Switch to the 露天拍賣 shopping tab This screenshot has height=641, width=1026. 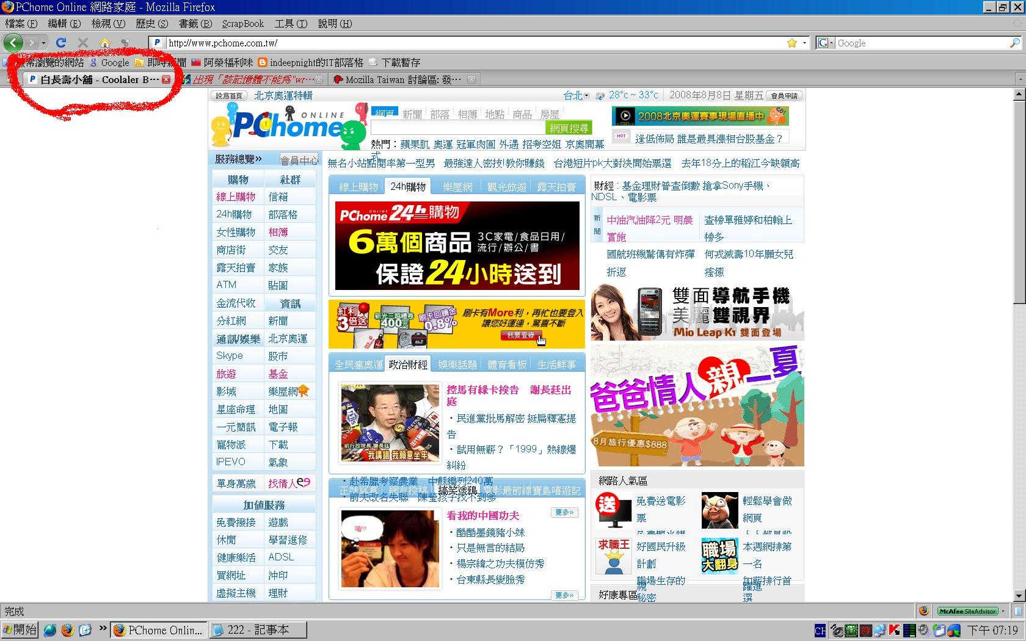click(x=556, y=187)
